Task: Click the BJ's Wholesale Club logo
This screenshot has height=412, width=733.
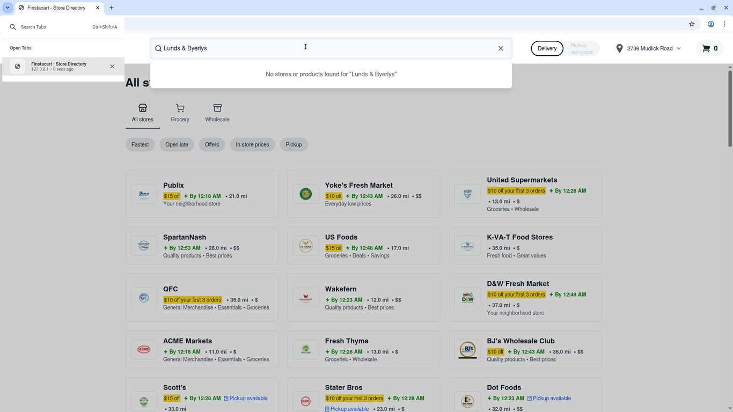Action: tap(467, 349)
